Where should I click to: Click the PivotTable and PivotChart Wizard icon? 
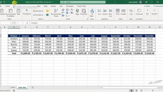(13, 2)
